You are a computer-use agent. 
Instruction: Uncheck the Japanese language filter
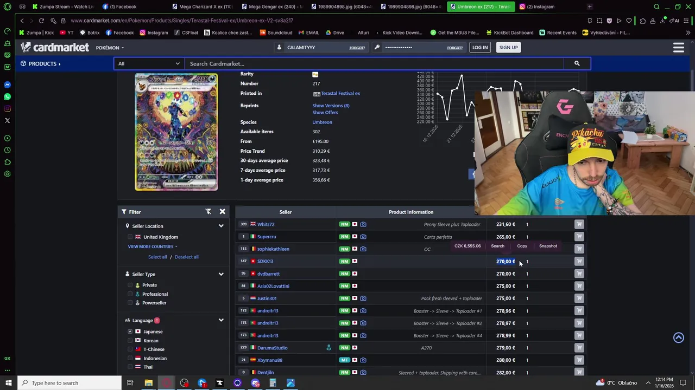(130, 331)
